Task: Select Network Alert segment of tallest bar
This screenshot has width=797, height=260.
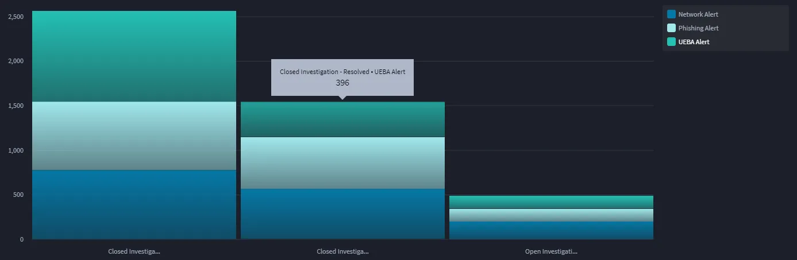Action: tap(134, 204)
